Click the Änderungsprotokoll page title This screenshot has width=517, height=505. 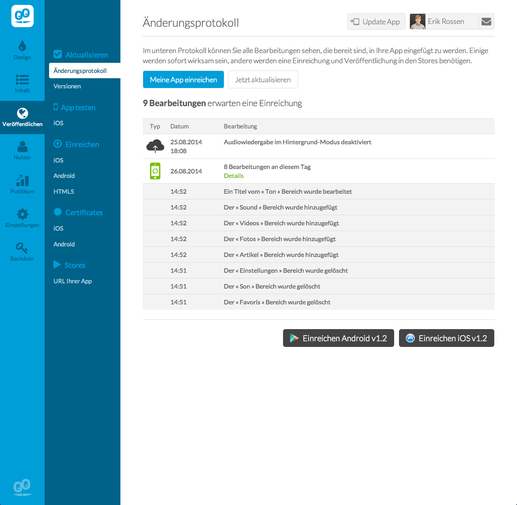(191, 23)
